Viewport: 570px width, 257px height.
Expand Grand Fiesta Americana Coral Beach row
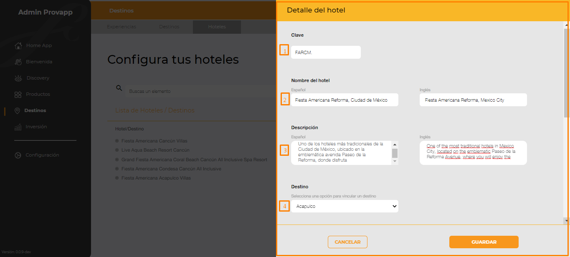[x=117, y=160]
